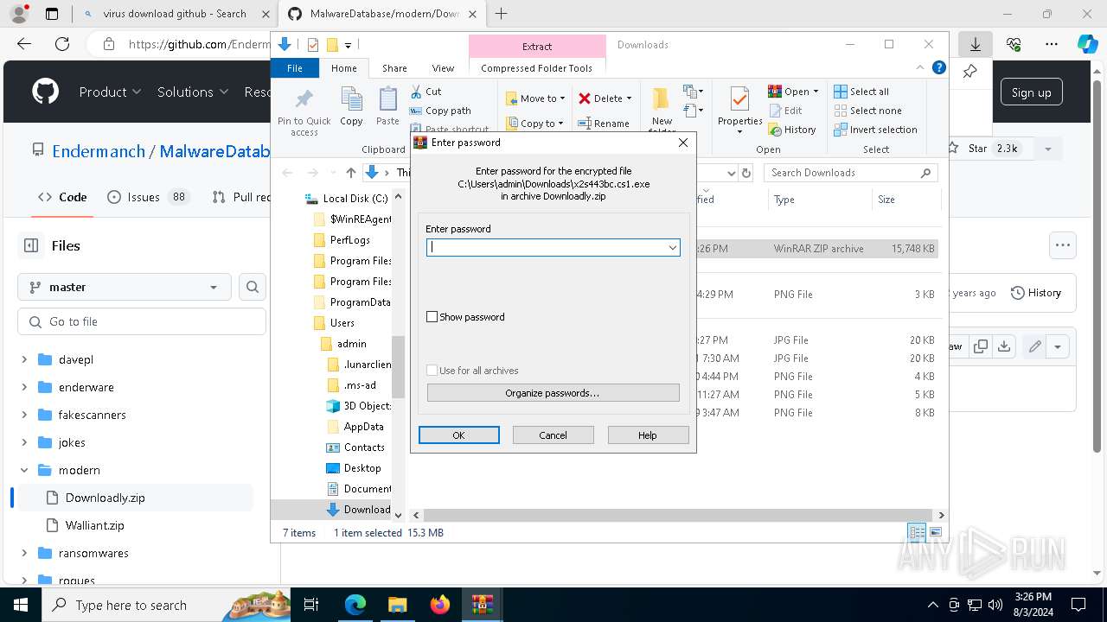1107x622 pixels.
Task: Click the Explorer Up arrow navigation icon
Action: tap(351, 173)
